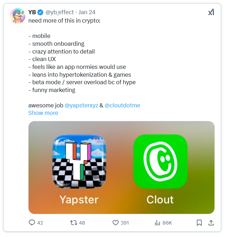Click the @yb_effect handle
Screen dimensions: 226x237
coord(60,12)
